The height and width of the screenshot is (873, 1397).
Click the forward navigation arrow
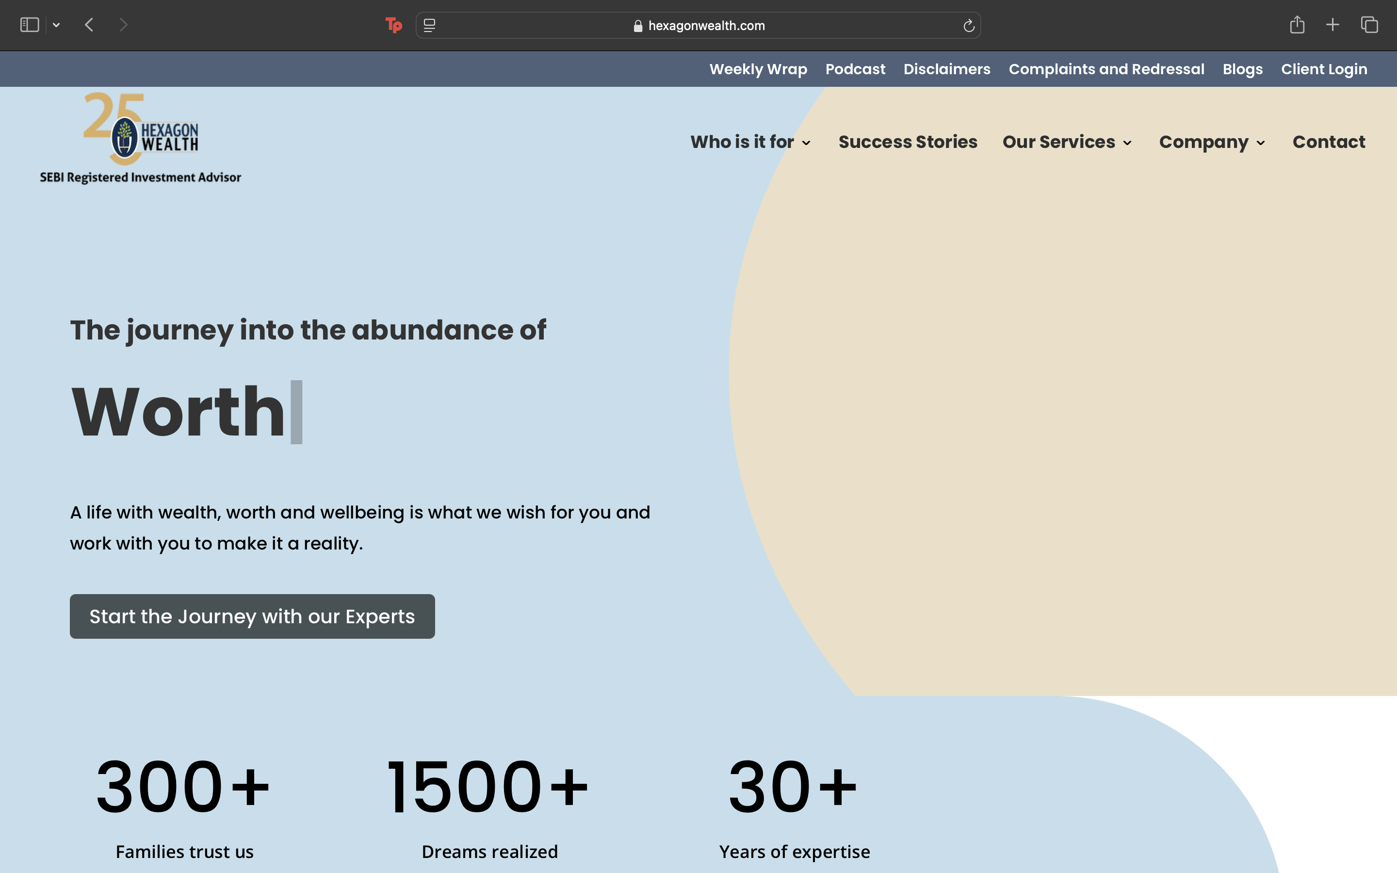(123, 25)
